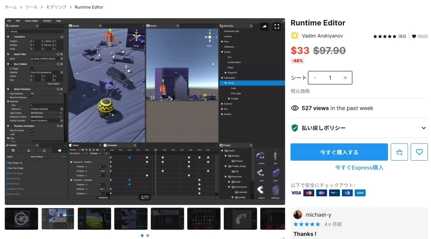Viewport: 431px width, 239px height.
Task: Toggle the Runtime Animation enabled checkbox
Action: (x=11, y=126)
